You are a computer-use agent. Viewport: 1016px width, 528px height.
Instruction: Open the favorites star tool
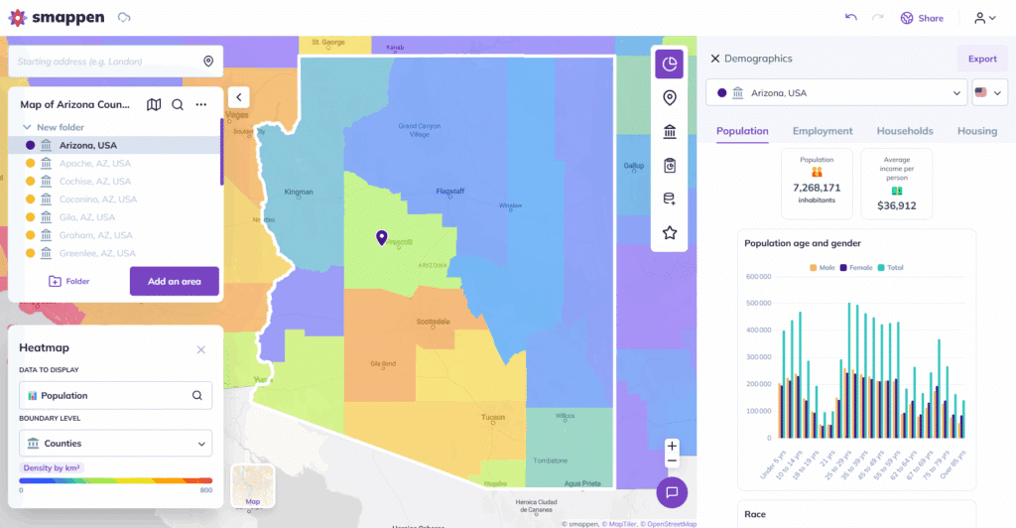point(669,233)
